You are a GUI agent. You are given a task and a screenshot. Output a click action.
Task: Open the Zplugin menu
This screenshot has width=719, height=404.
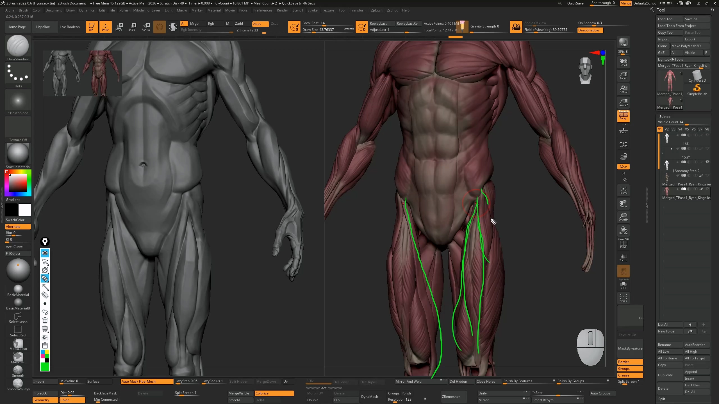pos(376,10)
